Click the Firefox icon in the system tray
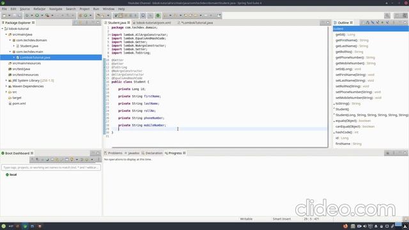 (x=345, y=226)
